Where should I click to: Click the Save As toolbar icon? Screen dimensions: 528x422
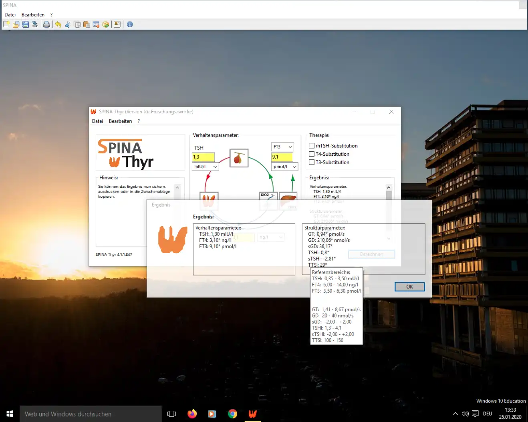(35, 24)
